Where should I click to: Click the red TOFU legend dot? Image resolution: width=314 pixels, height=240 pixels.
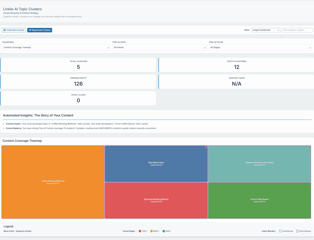tap(140, 231)
